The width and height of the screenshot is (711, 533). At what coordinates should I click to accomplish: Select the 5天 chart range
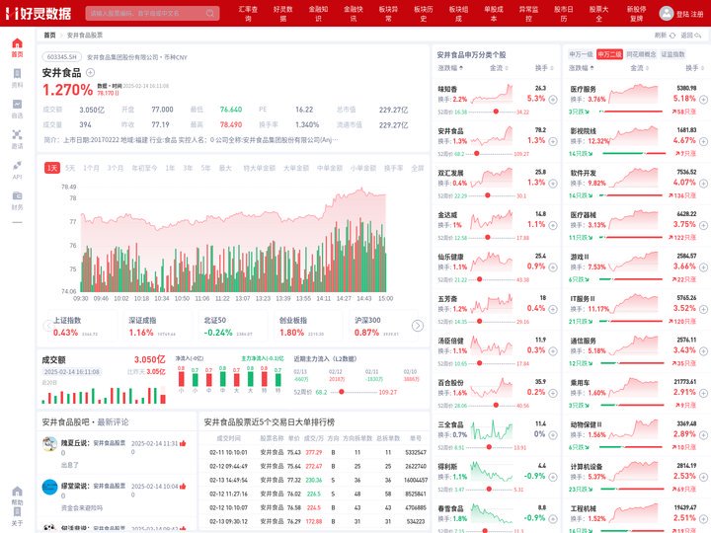click(70, 168)
